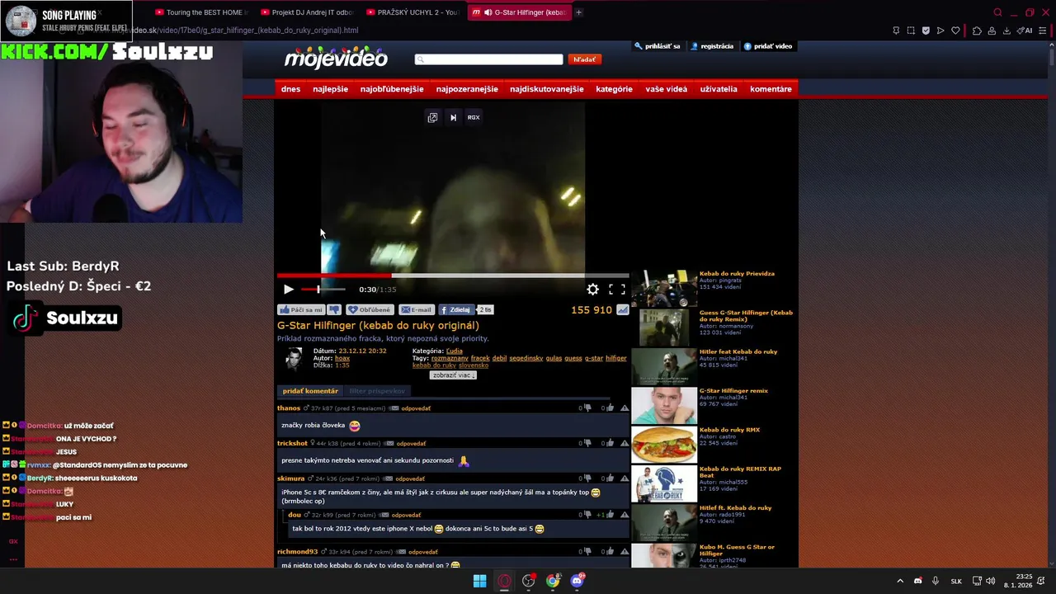Open the uploader avatar picture

tap(294, 358)
